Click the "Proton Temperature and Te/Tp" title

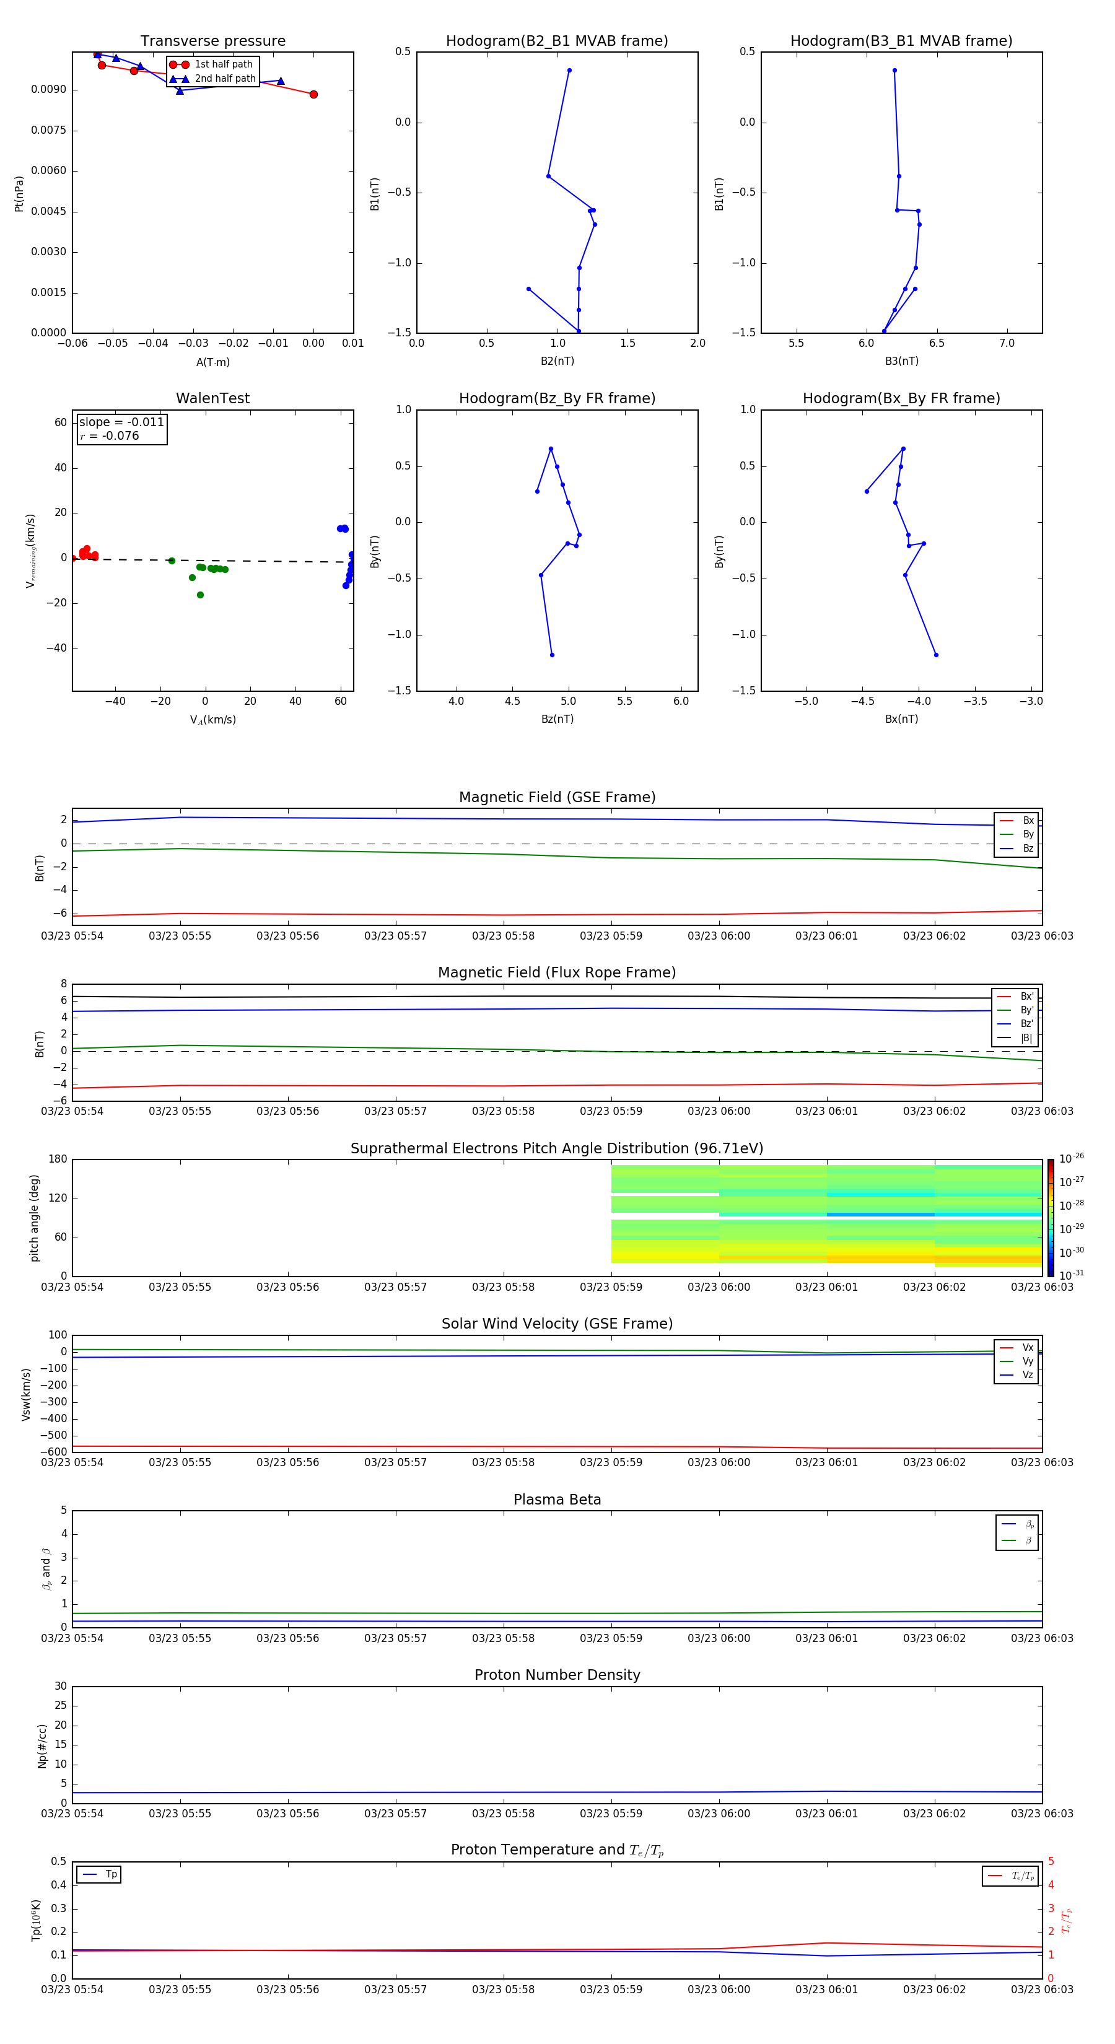(x=557, y=1850)
